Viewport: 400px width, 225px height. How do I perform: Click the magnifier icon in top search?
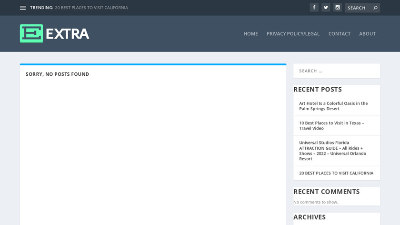click(375, 8)
